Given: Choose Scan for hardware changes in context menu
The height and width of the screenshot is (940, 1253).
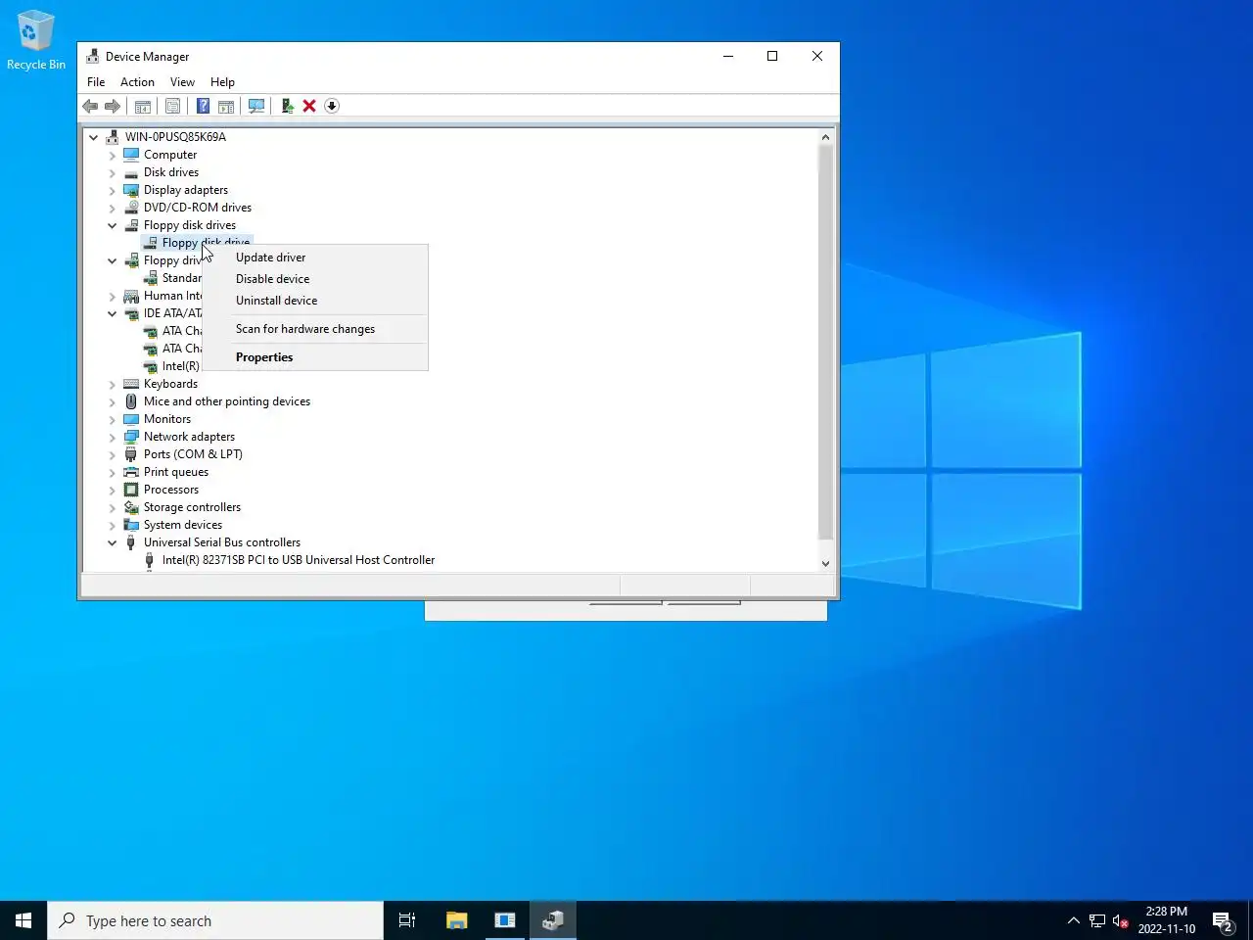Looking at the screenshot, I should [x=315, y=329].
